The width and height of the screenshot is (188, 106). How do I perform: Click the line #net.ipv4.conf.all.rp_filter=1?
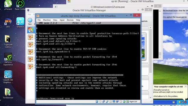pos(56,44)
